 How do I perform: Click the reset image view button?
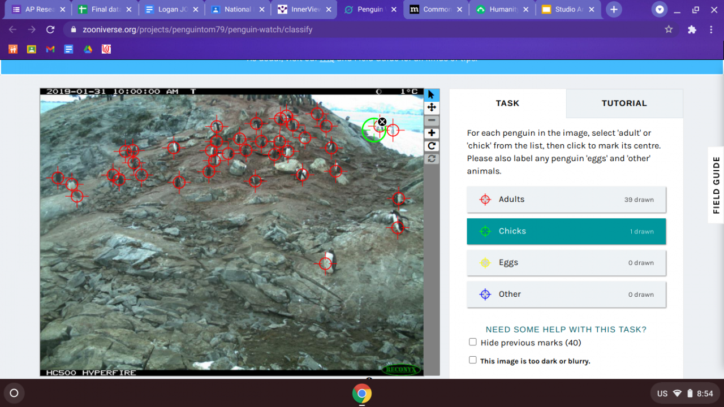click(x=432, y=159)
